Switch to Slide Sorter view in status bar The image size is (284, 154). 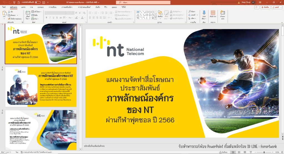point(239,152)
